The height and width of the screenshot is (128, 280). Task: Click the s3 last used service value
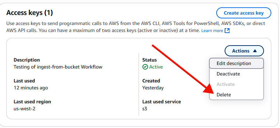click(x=145, y=109)
